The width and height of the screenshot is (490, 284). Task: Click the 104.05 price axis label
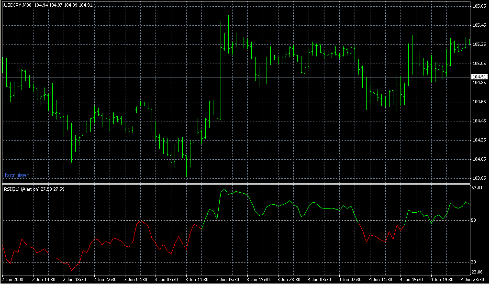(x=479, y=159)
